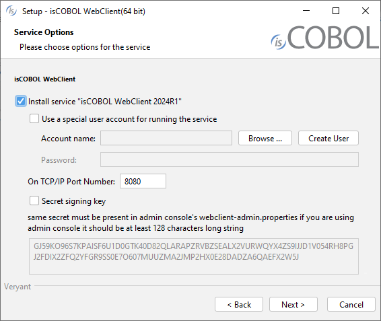Click the isCOBOL logo in header
381x321 pixels.
click(x=325, y=38)
